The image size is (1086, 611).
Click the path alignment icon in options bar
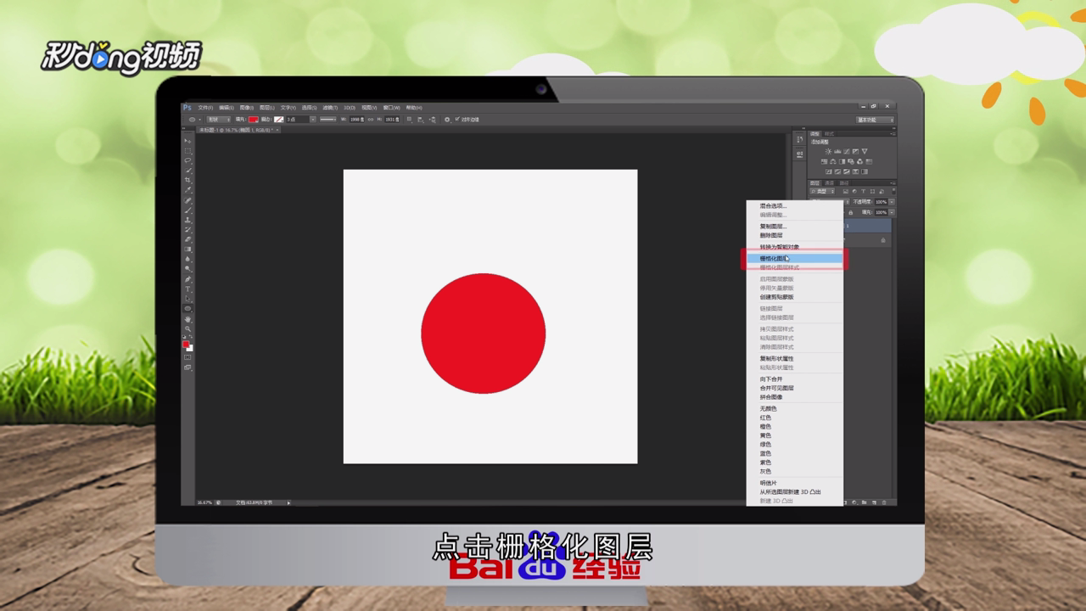[420, 120]
